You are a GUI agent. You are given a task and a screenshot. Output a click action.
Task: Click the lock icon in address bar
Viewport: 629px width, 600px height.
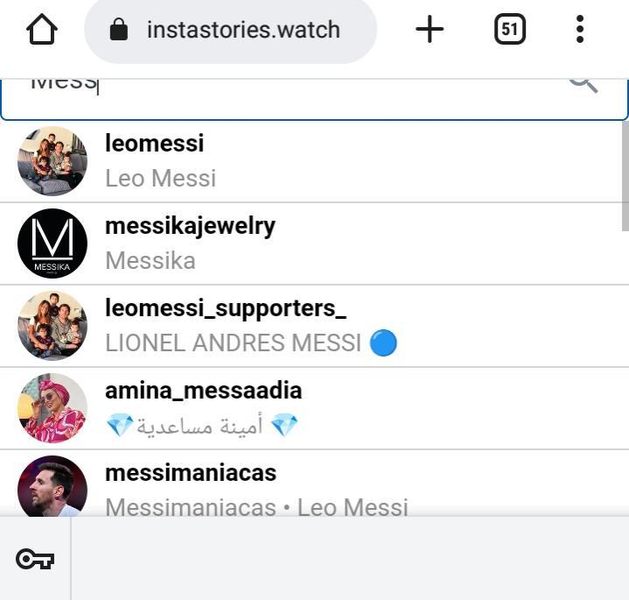[119, 30]
